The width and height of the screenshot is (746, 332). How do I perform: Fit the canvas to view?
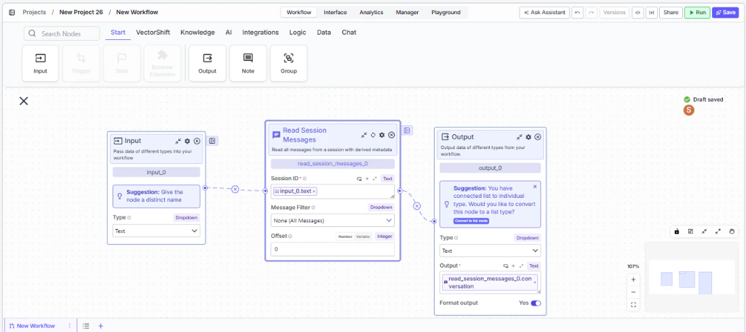[633, 305]
